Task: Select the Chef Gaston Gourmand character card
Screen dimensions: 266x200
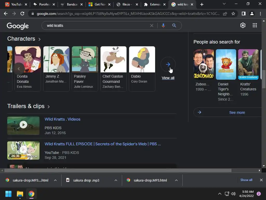Action: click(113, 69)
